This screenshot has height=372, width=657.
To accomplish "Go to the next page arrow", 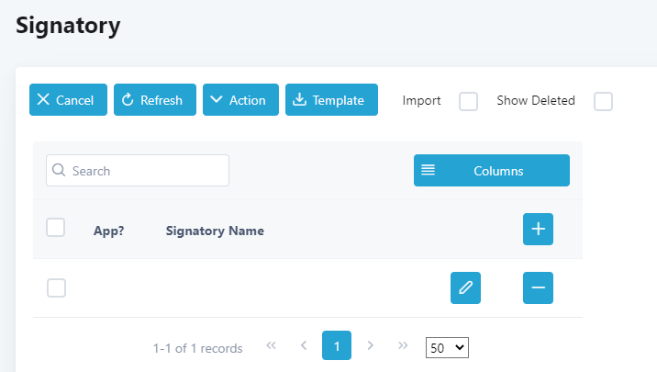I will point(370,345).
